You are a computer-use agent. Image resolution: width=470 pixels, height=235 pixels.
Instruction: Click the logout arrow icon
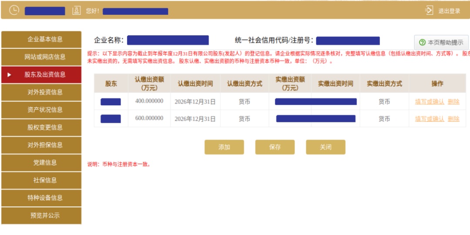(429, 10)
